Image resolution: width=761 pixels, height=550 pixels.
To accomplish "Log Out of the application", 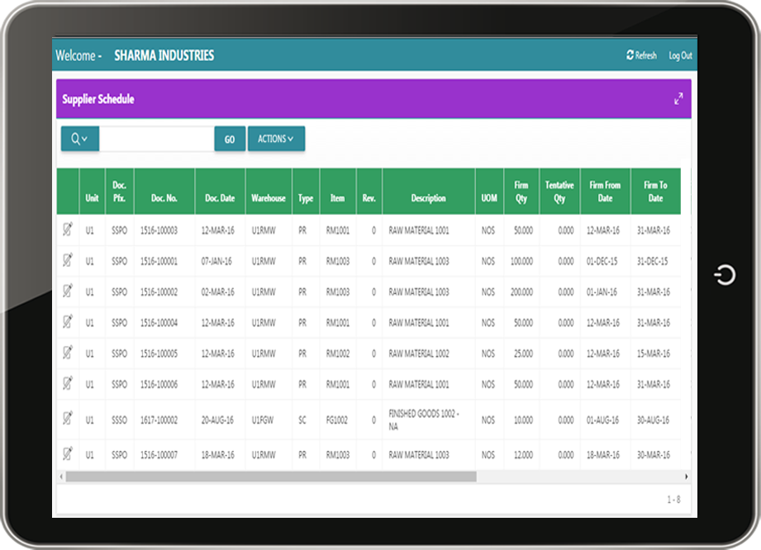I will (680, 55).
